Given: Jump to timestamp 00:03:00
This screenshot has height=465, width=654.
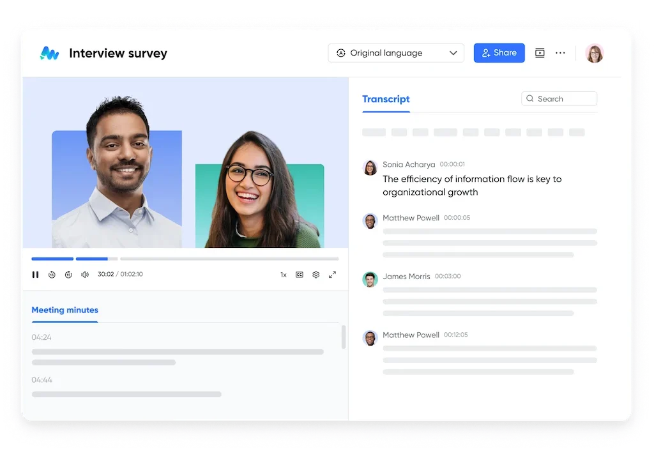Looking at the screenshot, I should [448, 276].
